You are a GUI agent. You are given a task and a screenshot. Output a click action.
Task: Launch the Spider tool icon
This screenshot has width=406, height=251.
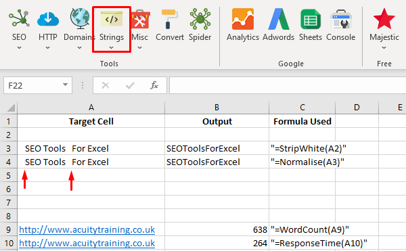point(200,19)
